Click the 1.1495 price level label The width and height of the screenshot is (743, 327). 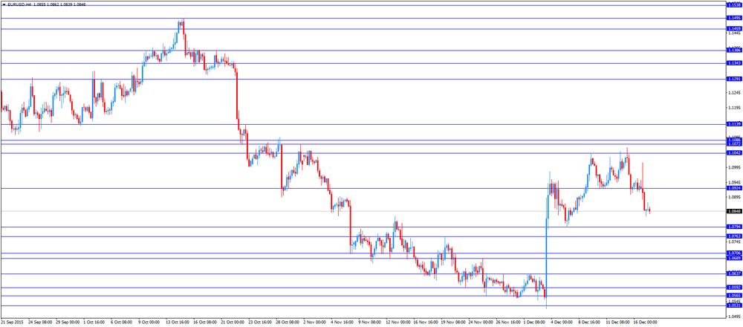[734, 18]
